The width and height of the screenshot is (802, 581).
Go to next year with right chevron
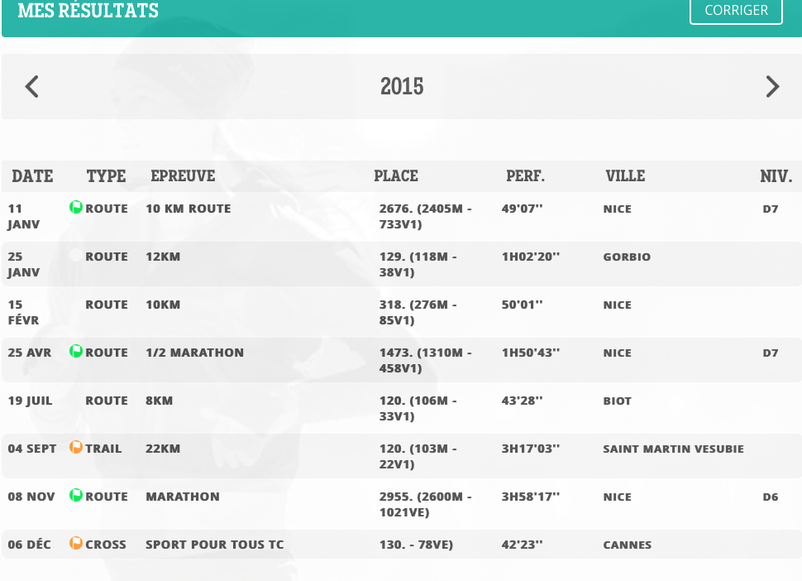(772, 86)
